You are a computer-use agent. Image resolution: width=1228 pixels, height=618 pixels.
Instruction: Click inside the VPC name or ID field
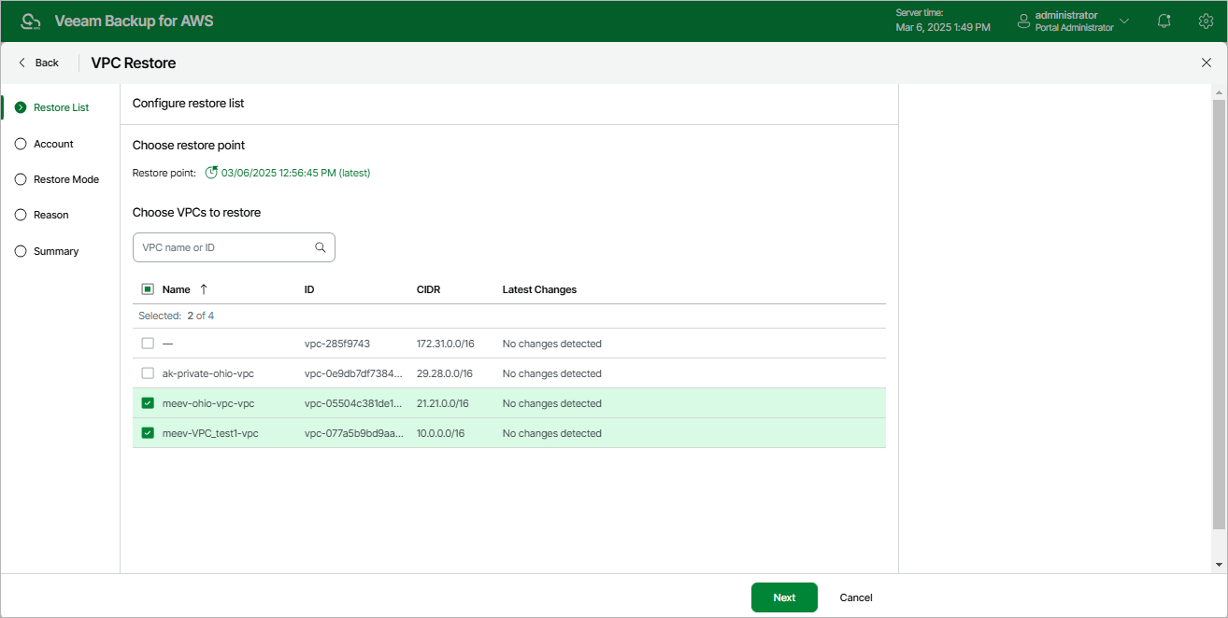pos(224,246)
